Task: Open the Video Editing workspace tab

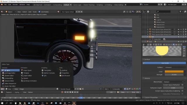Action: [118, 5]
